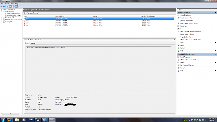Open Internet Explorer from the taskbar
This screenshot has width=217, height=122.
pos(10,120)
